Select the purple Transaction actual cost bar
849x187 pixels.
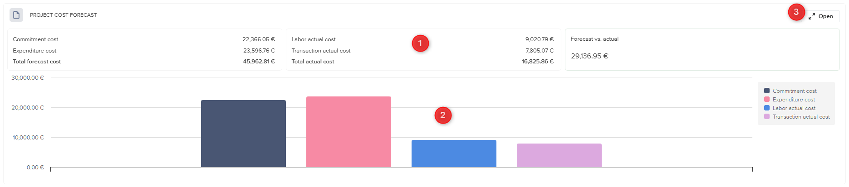tap(559, 155)
